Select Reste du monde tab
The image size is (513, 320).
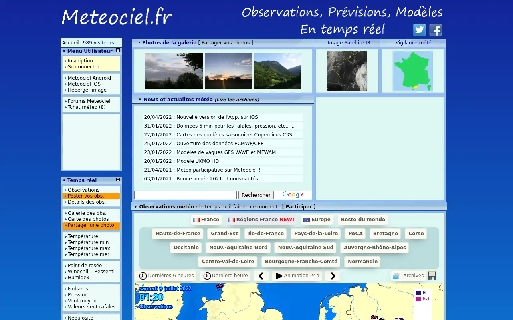[x=363, y=220]
